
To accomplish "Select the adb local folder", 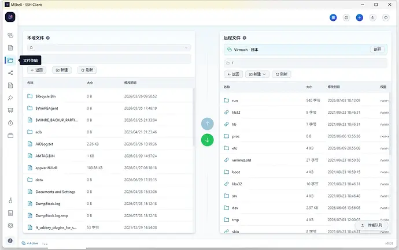I will point(108,132).
